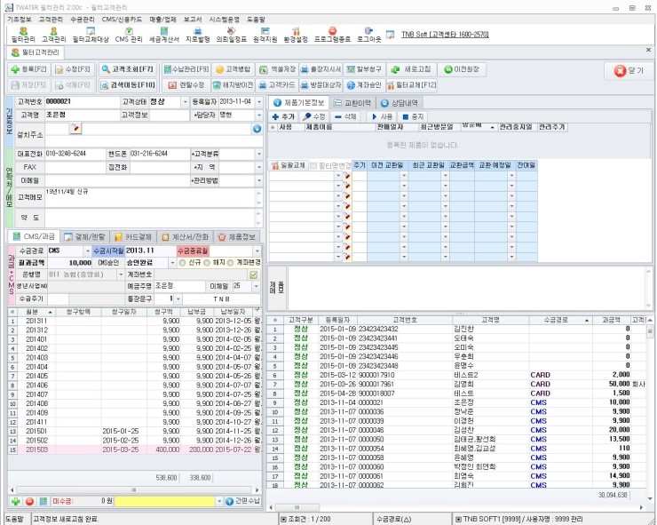Click the 계좌승인 globe button
This screenshot has height=525, width=657.
pos(364,85)
